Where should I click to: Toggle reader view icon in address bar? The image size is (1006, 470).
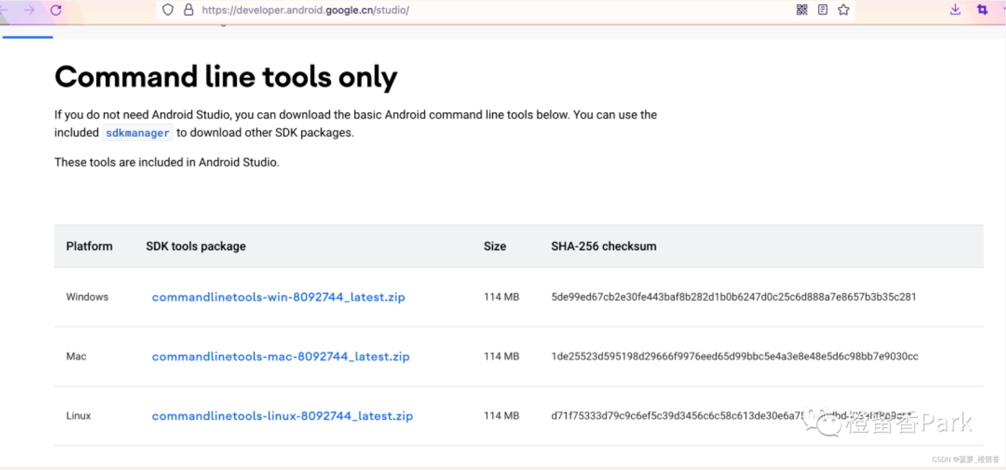click(823, 9)
